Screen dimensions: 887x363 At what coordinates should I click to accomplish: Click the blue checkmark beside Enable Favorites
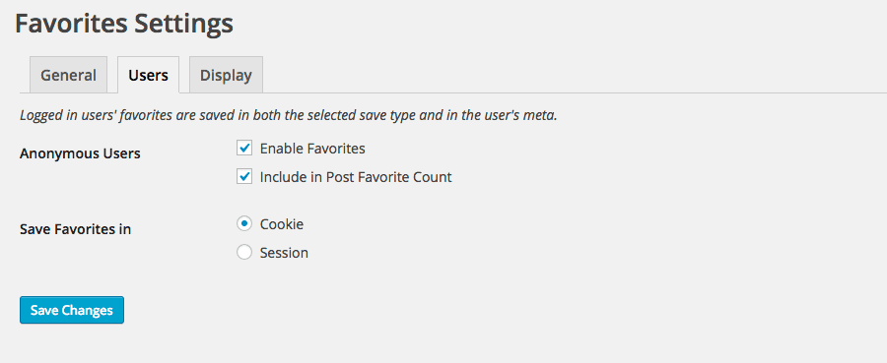(244, 149)
